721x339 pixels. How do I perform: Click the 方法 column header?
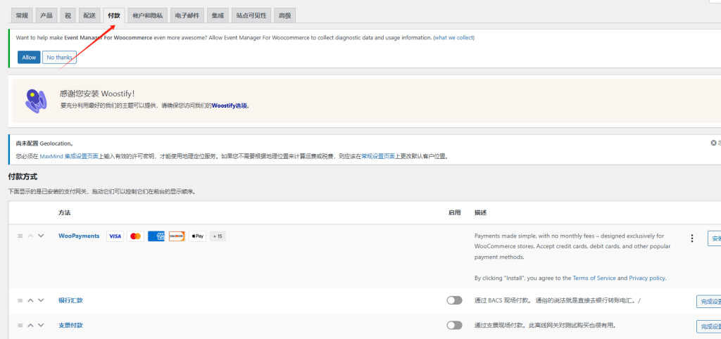pos(64,213)
